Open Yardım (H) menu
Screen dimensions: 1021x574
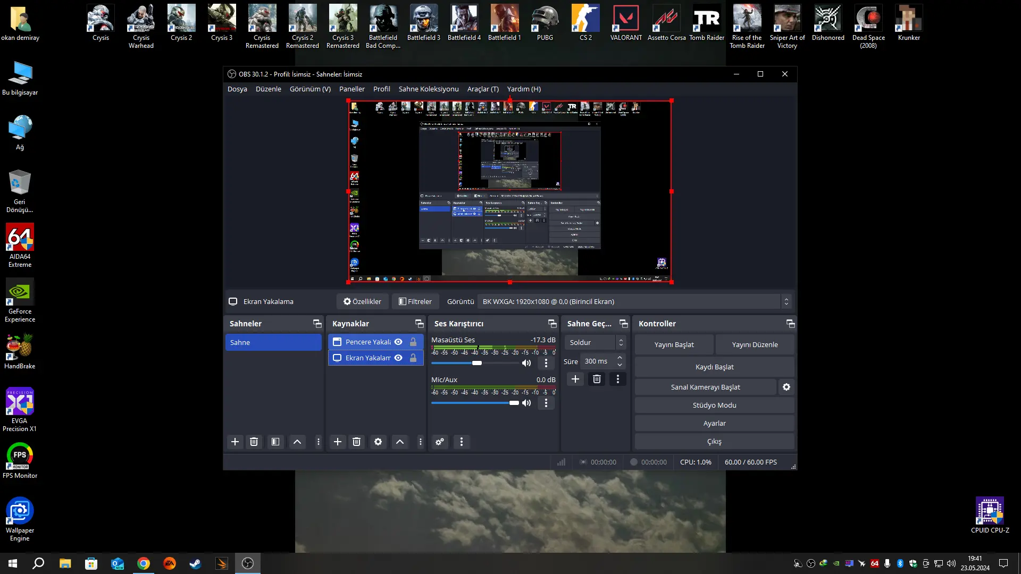point(524,89)
